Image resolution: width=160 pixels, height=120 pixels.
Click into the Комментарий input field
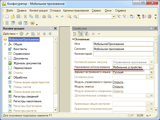[123, 54]
